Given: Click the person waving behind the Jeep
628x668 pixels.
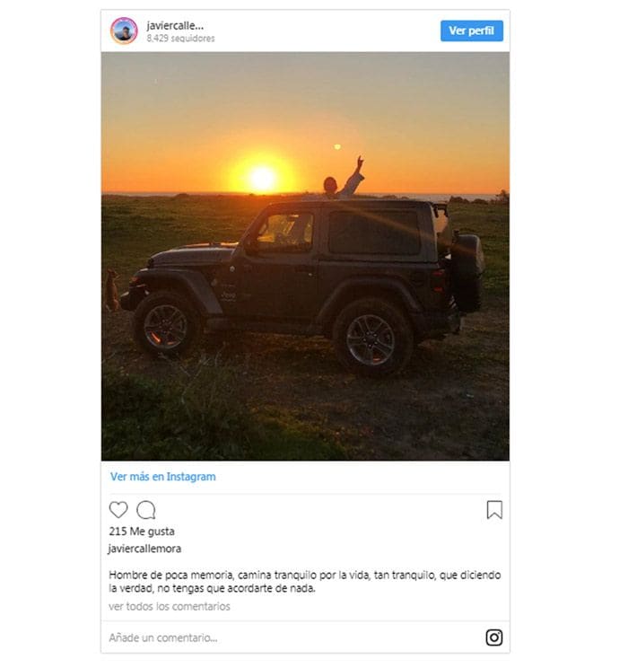Looking at the screenshot, I should pyautogui.click(x=344, y=179).
